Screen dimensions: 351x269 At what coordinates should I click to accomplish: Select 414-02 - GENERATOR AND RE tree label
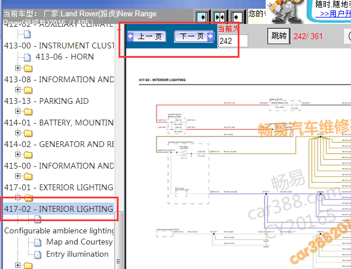(x=59, y=144)
